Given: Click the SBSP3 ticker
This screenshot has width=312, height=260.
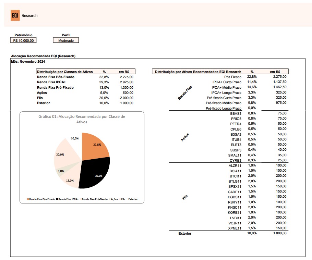Looking at the screenshot, I should click(236, 150).
